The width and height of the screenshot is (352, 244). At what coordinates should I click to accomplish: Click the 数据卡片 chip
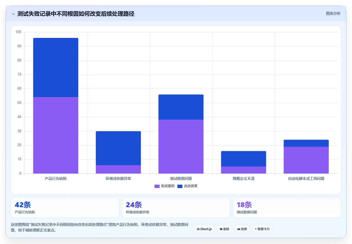point(262,229)
